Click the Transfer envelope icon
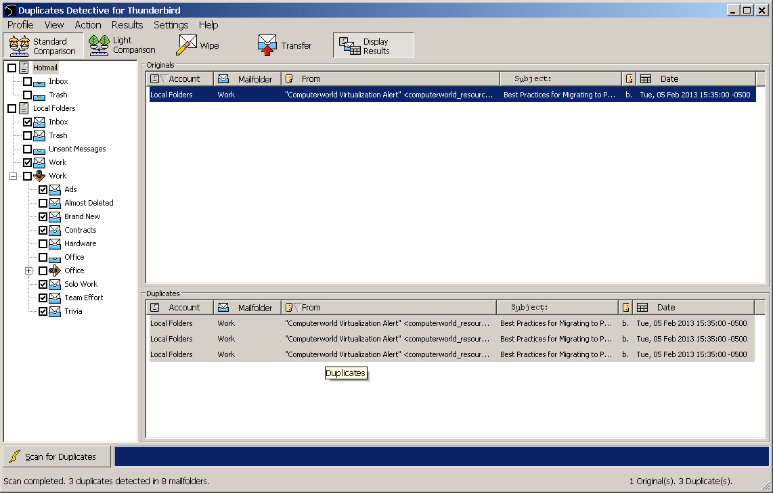The height and width of the screenshot is (493, 773). (x=268, y=45)
